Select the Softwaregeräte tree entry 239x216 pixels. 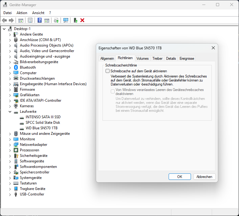tap(32, 161)
